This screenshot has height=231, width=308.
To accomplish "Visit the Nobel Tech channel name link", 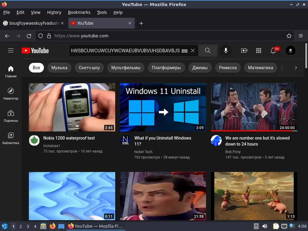I will [143, 152].
